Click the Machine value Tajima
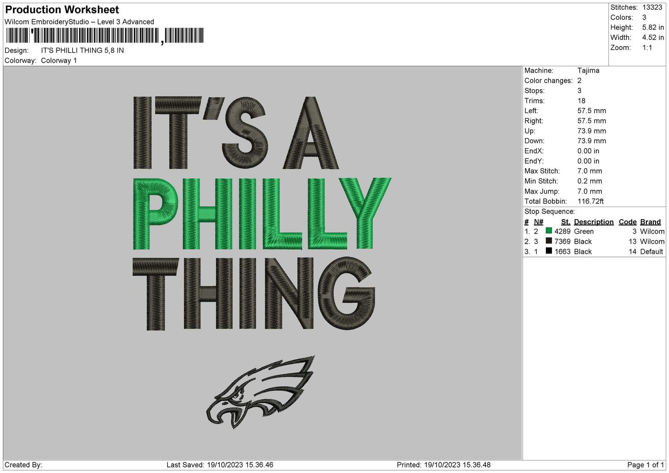Viewport: 669px width, 473px height. [x=588, y=70]
